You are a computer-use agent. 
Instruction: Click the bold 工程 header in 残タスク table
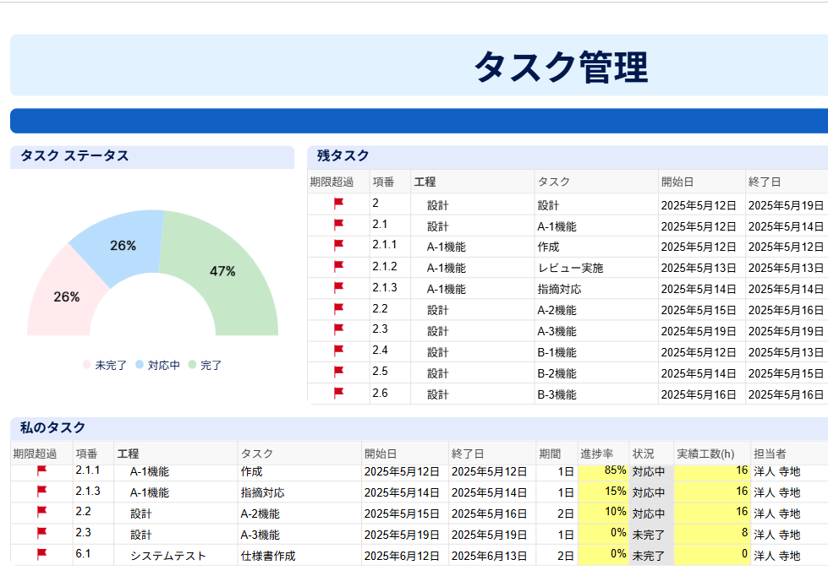(425, 182)
